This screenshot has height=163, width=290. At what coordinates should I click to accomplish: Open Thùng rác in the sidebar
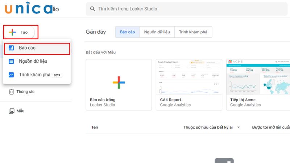[x=22, y=92]
